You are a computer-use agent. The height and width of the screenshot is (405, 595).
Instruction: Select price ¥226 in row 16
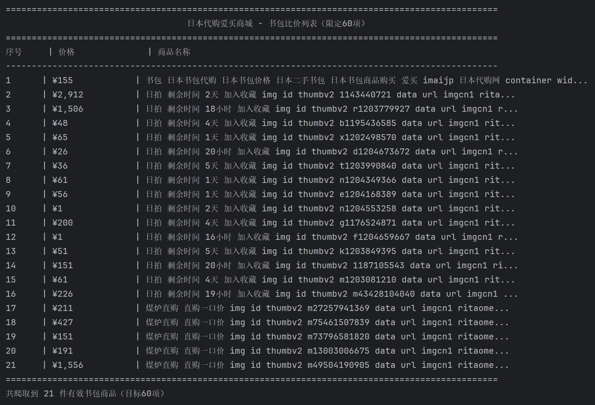63,294
